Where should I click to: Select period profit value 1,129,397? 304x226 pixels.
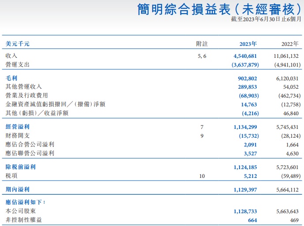[x=245, y=190]
